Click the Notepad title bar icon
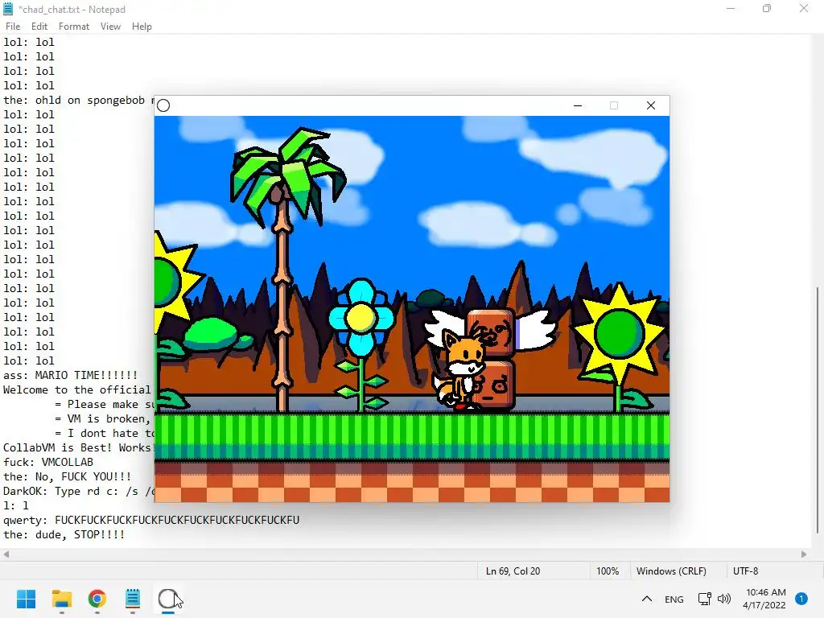Viewport: 824px width, 618px height. coord(8,9)
